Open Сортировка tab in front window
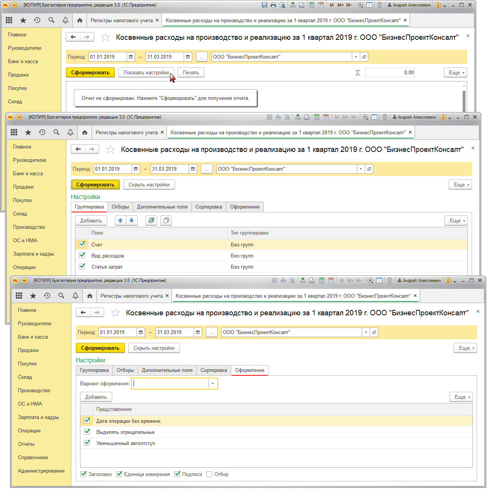Viewport: 487px width, 489px height. [214, 370]
